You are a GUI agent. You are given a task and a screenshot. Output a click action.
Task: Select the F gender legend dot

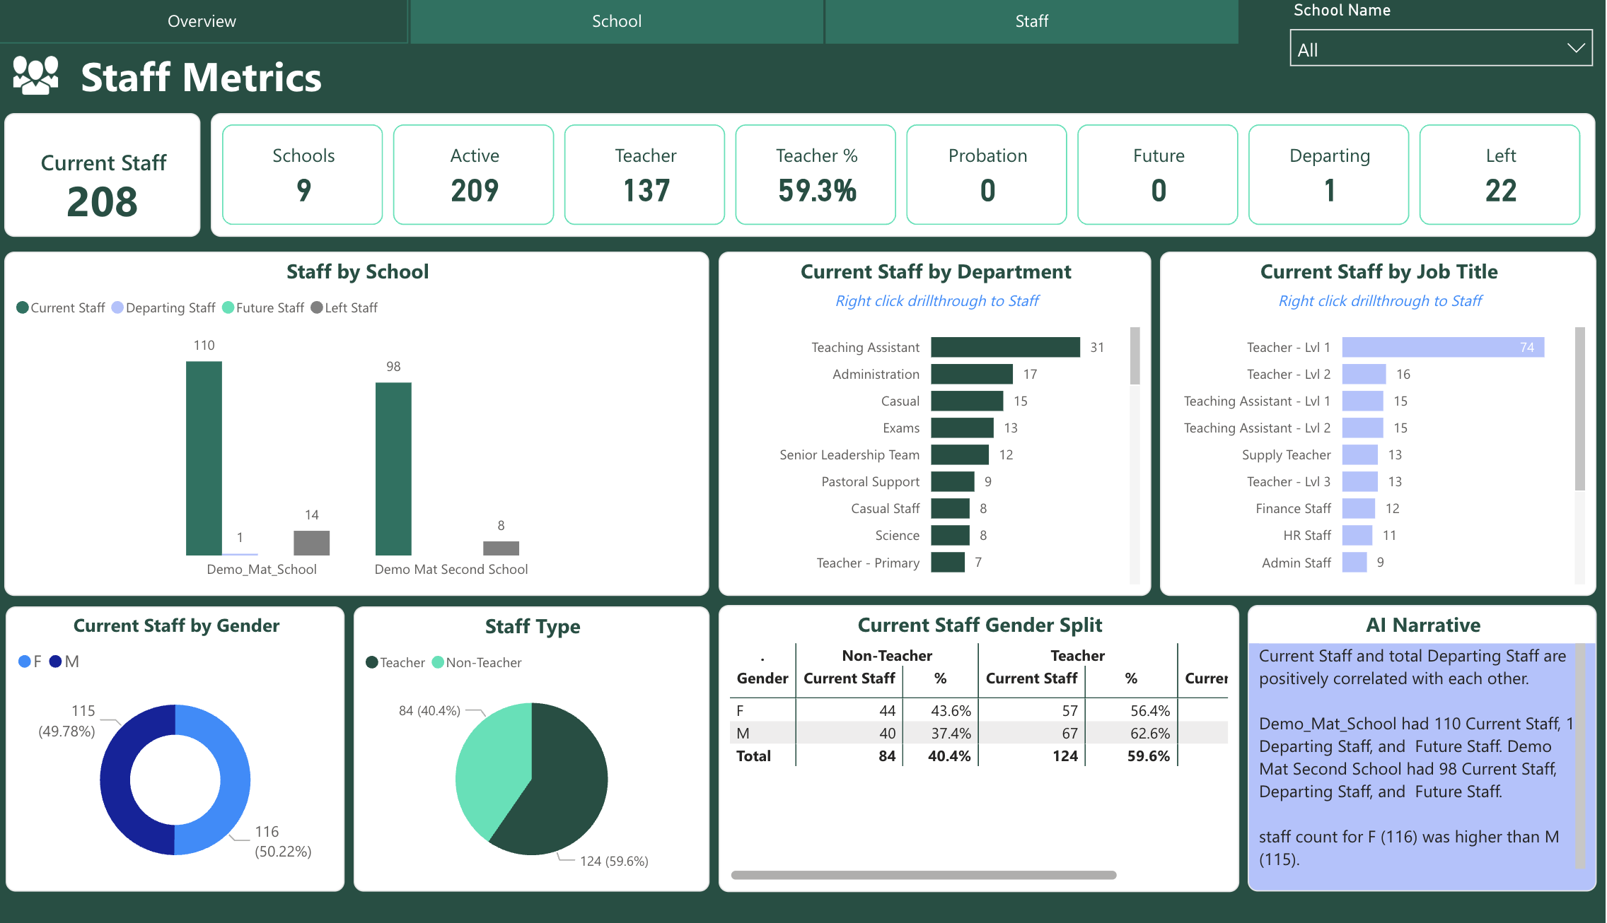25,662
